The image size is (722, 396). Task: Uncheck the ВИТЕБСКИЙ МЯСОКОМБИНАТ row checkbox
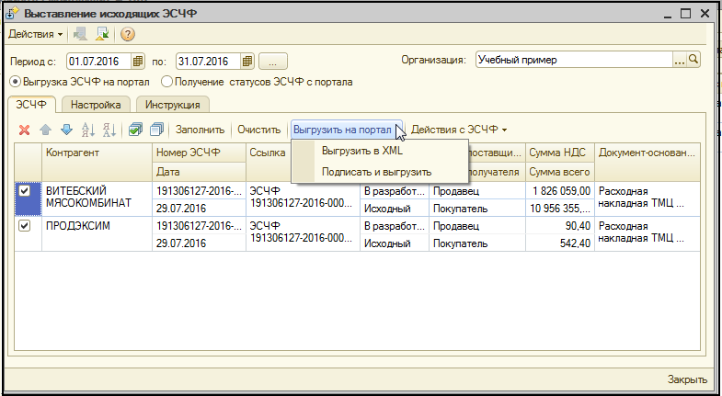(x=25, y=190)
